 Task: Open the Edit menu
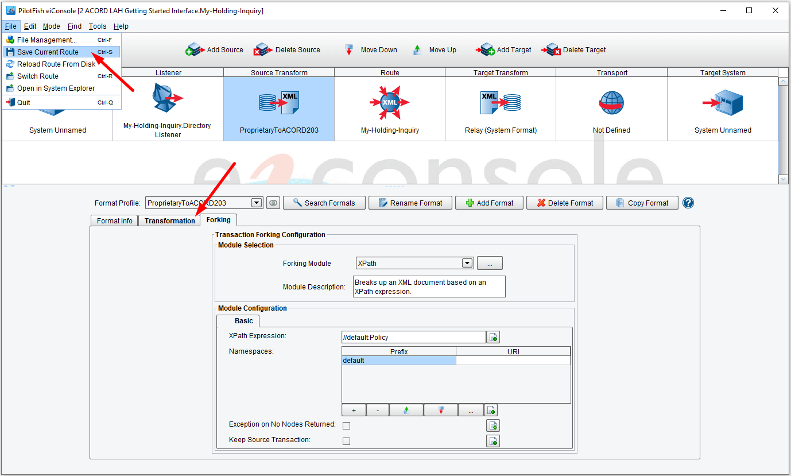click(x=30, y=26)
